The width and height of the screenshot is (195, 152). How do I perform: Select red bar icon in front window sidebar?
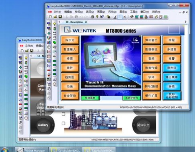[49, 70]
